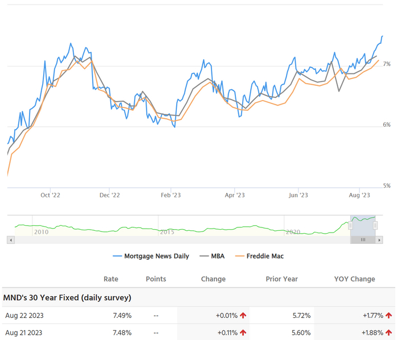
Task: Click the Prior Year column header
Action: (281, 279)
